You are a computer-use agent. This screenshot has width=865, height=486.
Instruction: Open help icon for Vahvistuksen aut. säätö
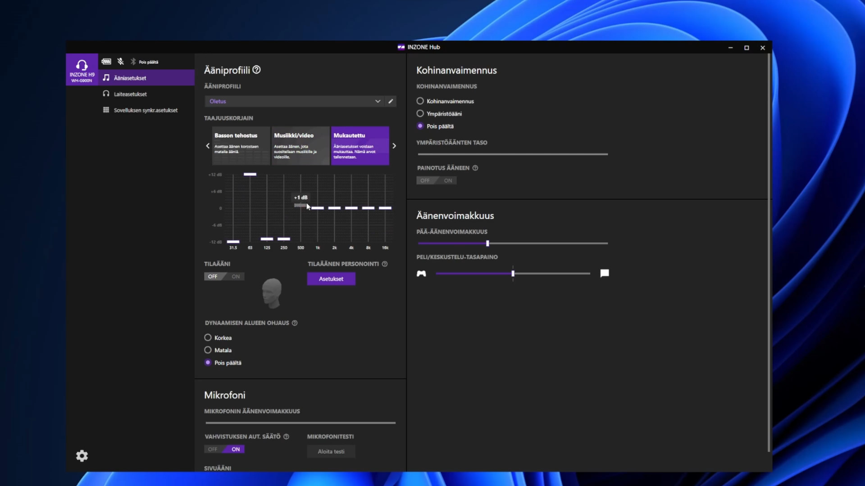click(286, 436)
